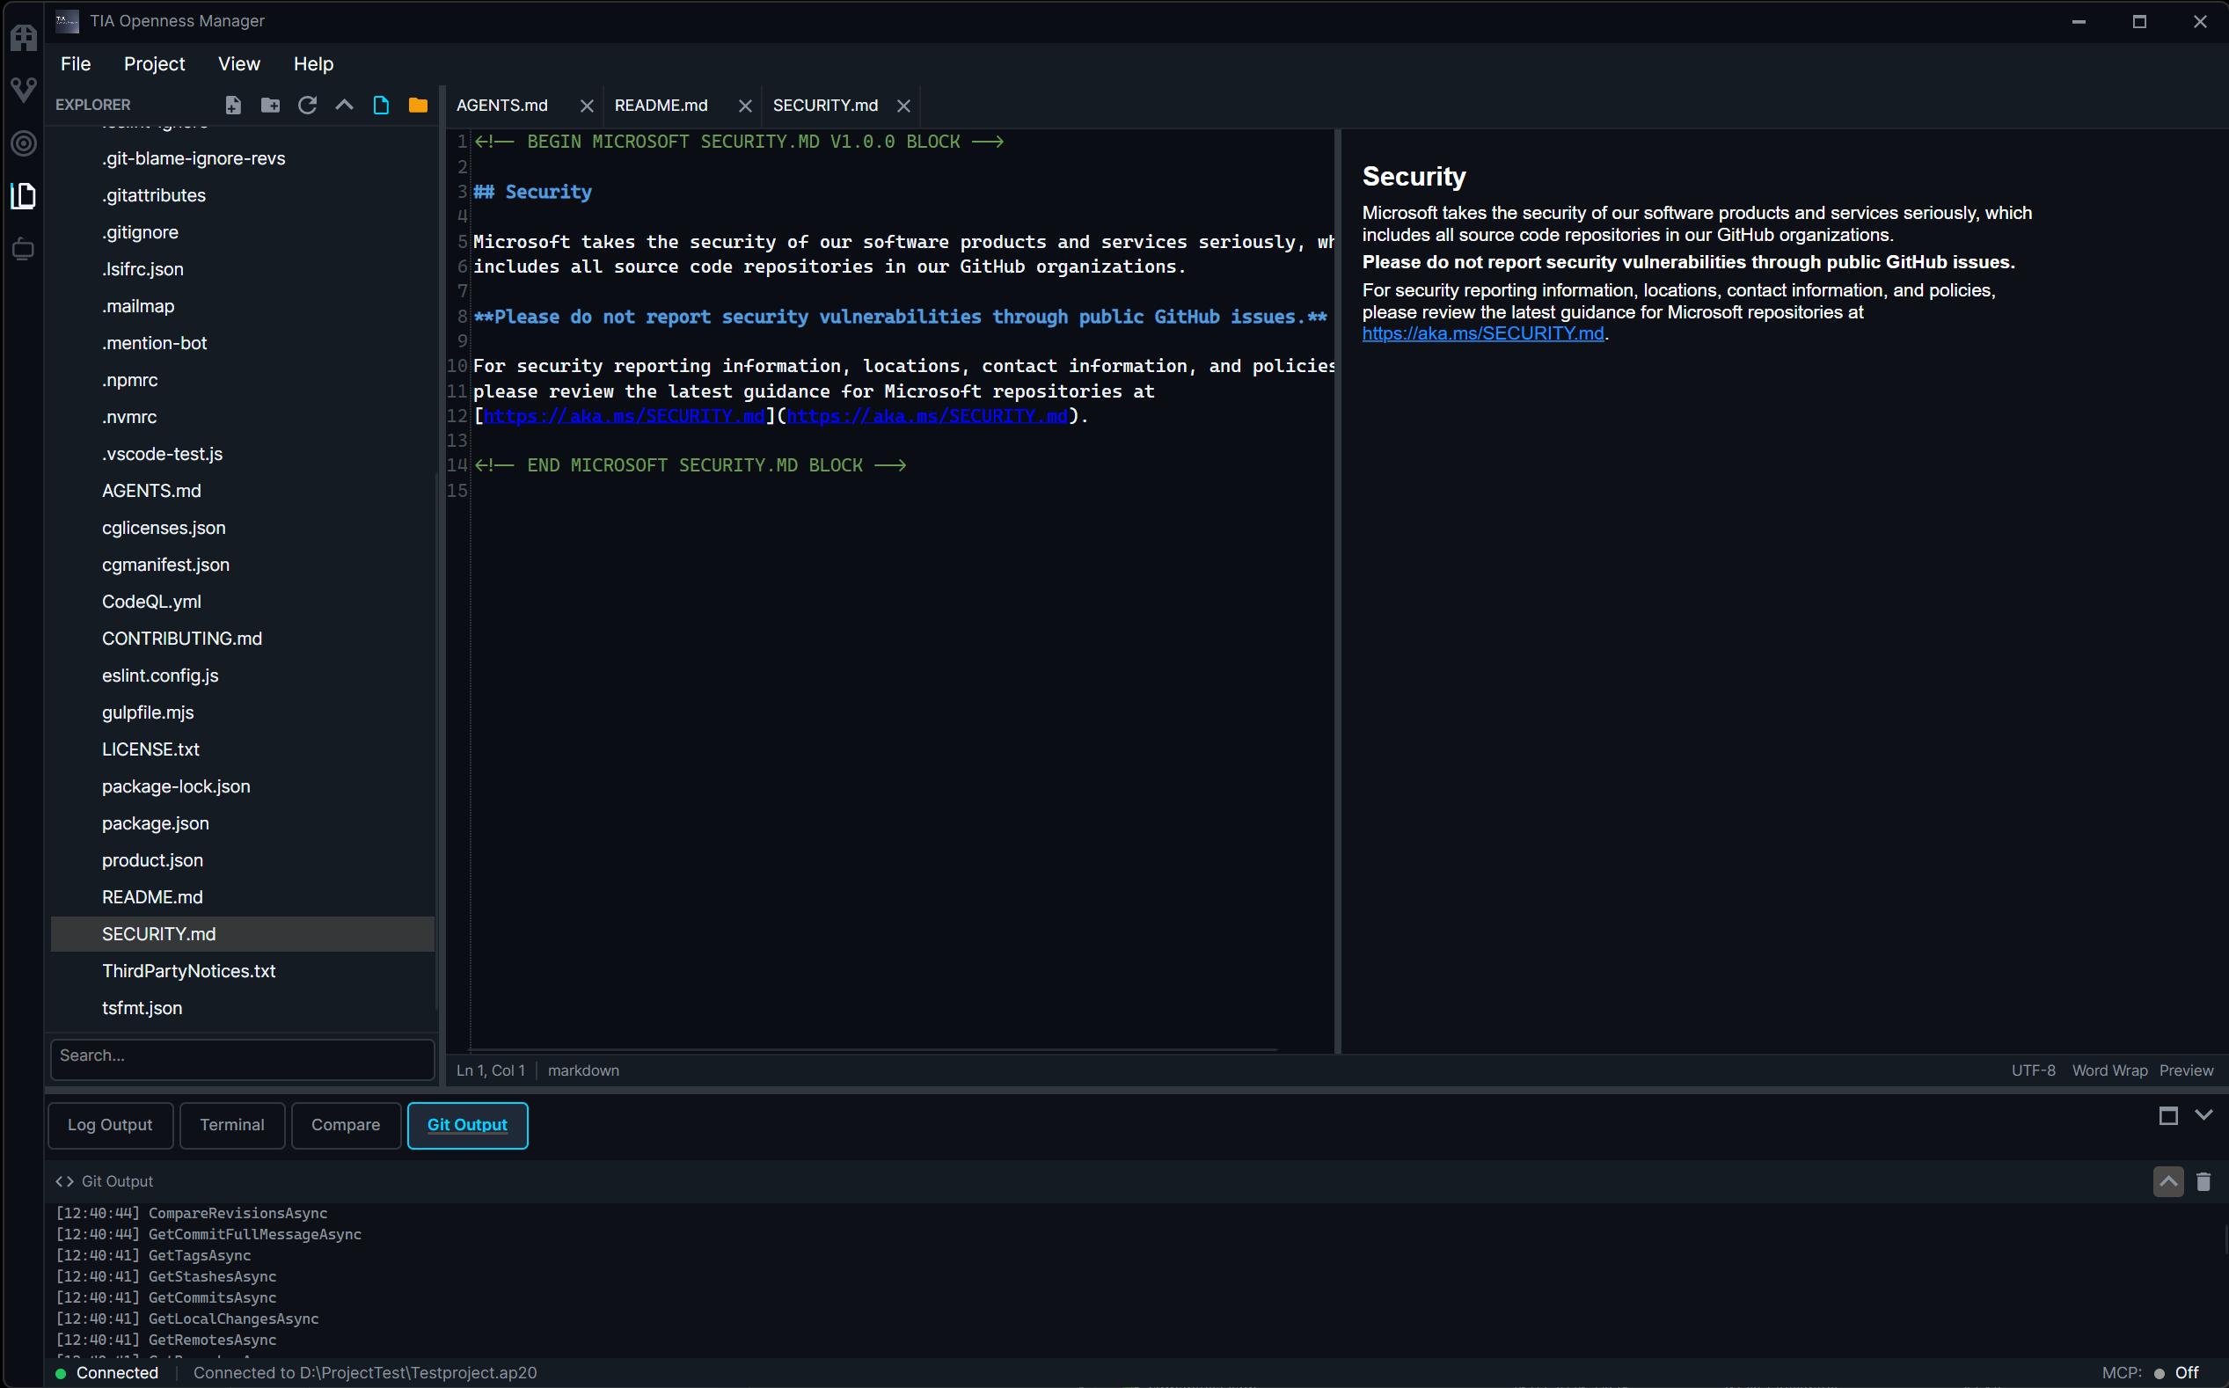2229x1388 pixels.
Task: Open the source control branch icon
Action: point(24,90)
